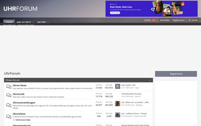201x126 pixels.
Task: Open latest thread Onlinehandel Chronext
Action: click(131, 94)
